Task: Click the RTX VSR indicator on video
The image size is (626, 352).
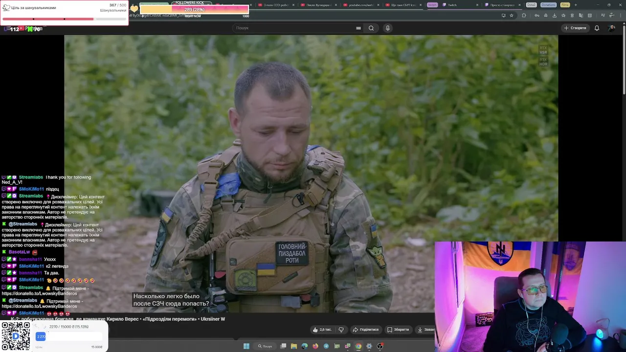Action: [543, 50]
